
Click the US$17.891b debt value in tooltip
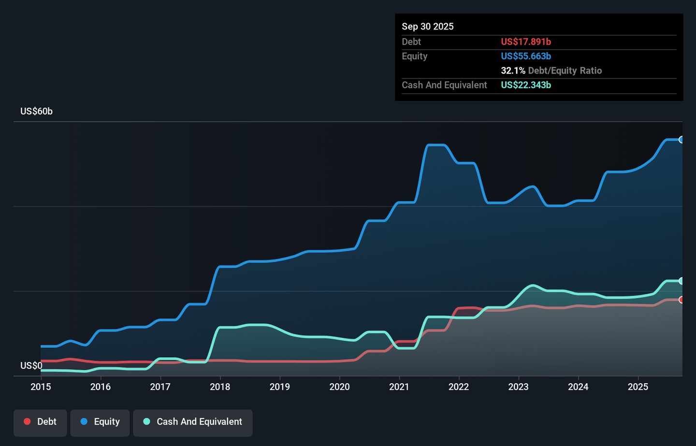coord(526,42)
